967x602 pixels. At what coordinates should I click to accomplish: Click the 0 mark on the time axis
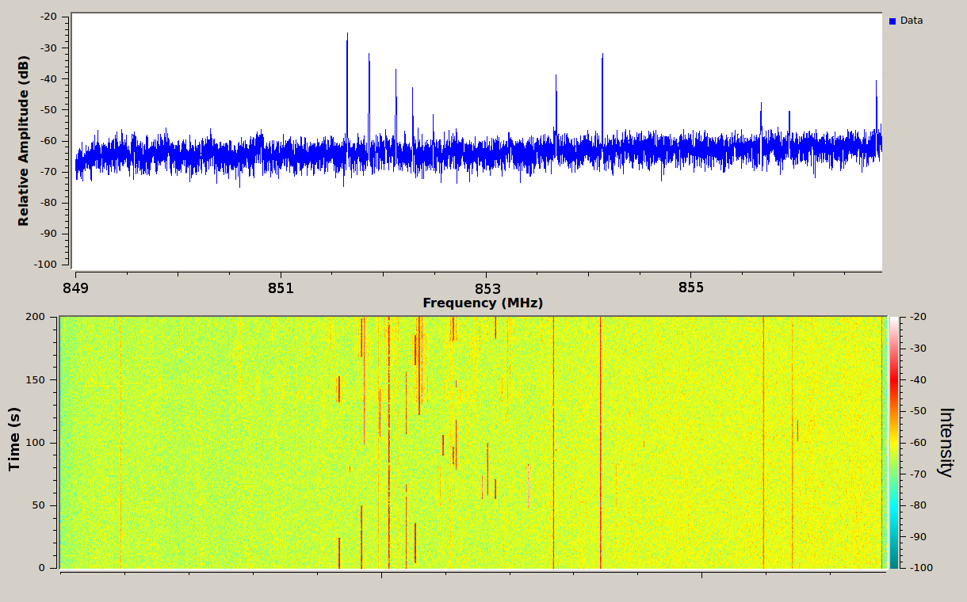tap(44, 568)
